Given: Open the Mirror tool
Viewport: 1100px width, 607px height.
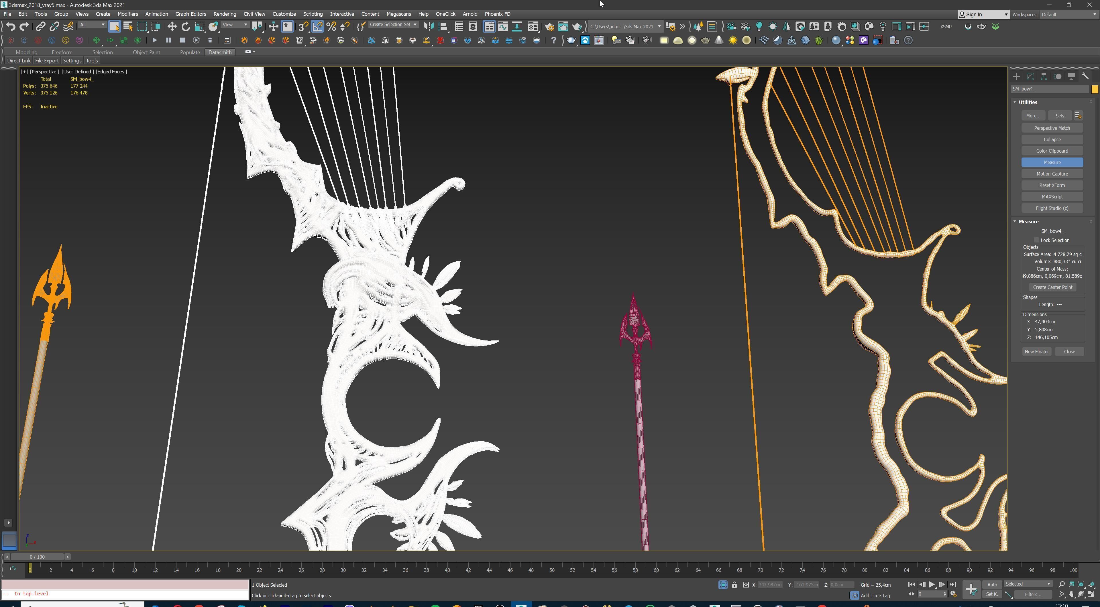Looking at the screenshot, I should [429, 26].
